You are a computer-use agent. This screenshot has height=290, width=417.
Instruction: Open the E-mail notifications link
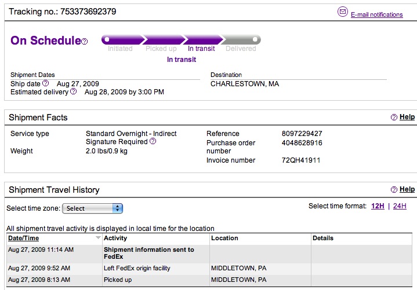376,14
